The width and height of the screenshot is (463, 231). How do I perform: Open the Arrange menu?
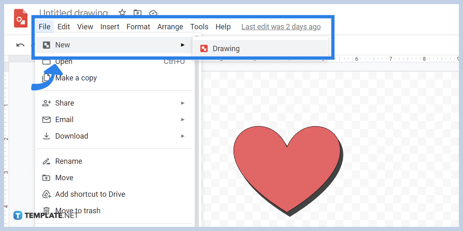click(x=170, y=27)
